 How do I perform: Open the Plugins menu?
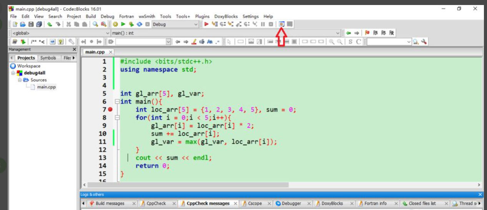[202, 16]
